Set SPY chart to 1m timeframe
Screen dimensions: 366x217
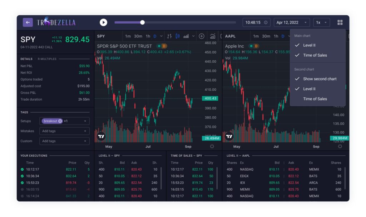click(128, 36)
